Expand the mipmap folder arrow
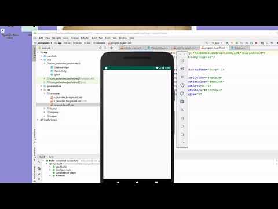The height and width of the screenshot is (209, 278). [45, 112]
